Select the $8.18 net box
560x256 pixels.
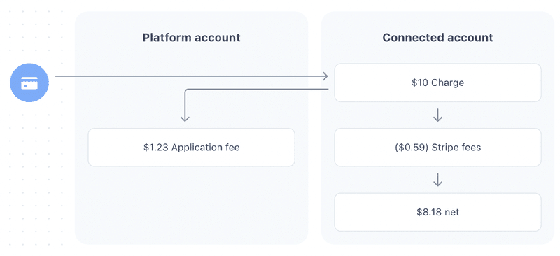point(437,212)
